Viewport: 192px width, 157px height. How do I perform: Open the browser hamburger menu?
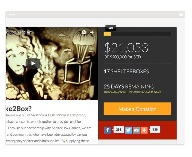pos(181,14)
